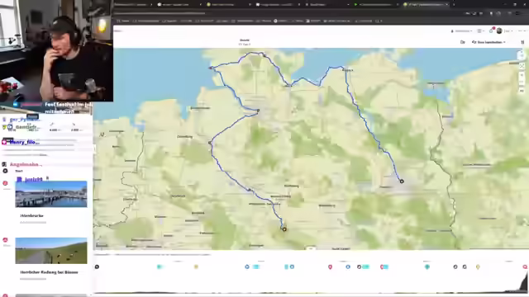This screenshot has width=529, height=297.
Task: Click the yellow pin near the timeline's right end
Action: coord(478,266)
